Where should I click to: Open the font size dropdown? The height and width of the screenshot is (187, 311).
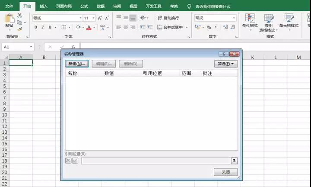point(93,18)
